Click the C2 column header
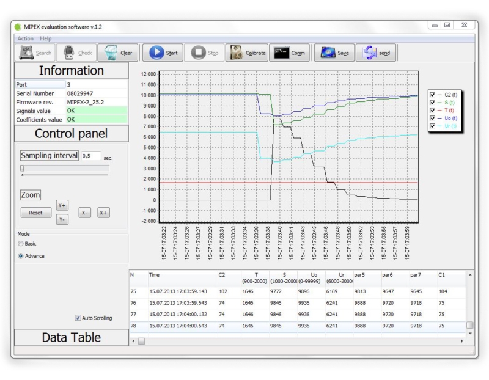 [x=229, y=278]
